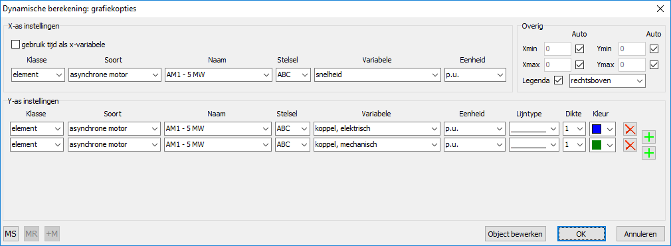Open Eenheid dropdown in koppel, elektrisch row
Screen dimensions: 671x246
(475, 128)
